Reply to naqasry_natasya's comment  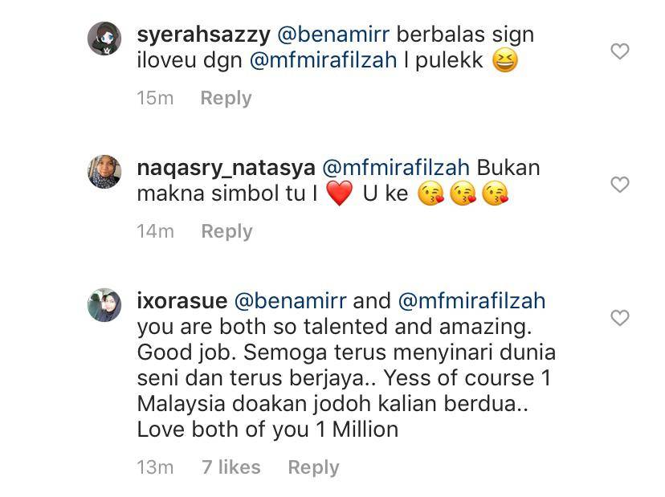(227, 231)
